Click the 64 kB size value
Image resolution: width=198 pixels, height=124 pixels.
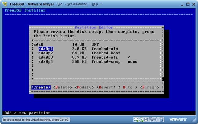pyautogui.click(x=78, y=53)
